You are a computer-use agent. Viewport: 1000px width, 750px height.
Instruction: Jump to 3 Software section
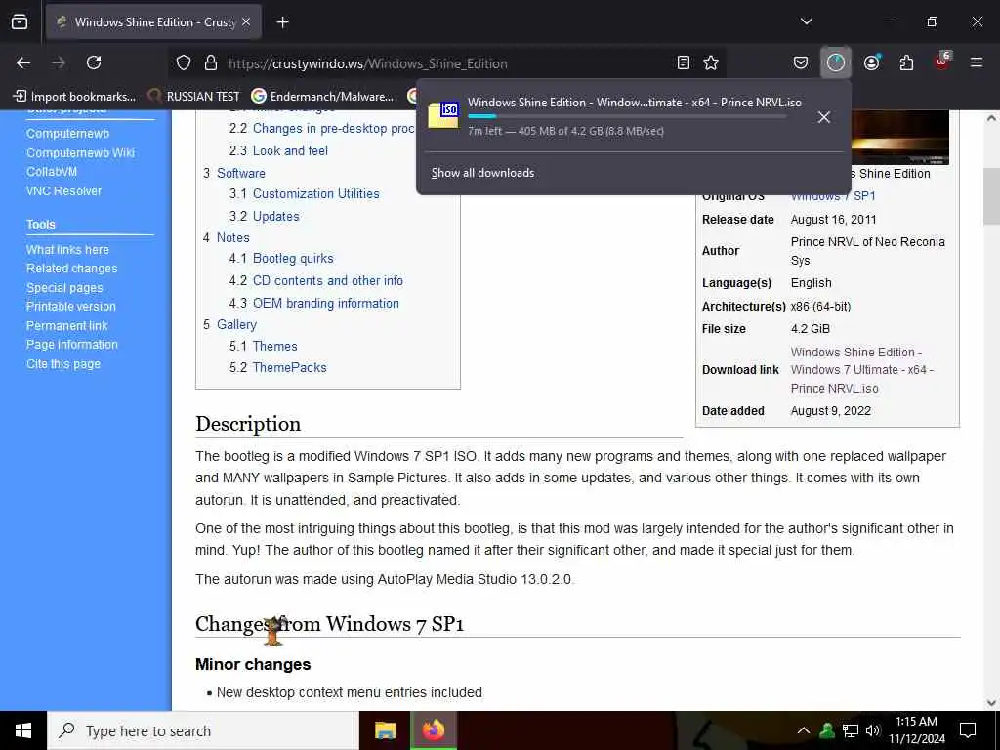click(x=234, y=173)
